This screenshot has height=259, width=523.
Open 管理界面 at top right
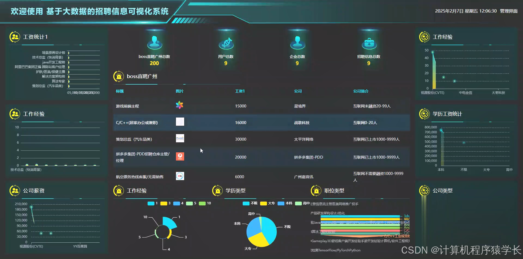pyautogui.click(x=509, y=11)
